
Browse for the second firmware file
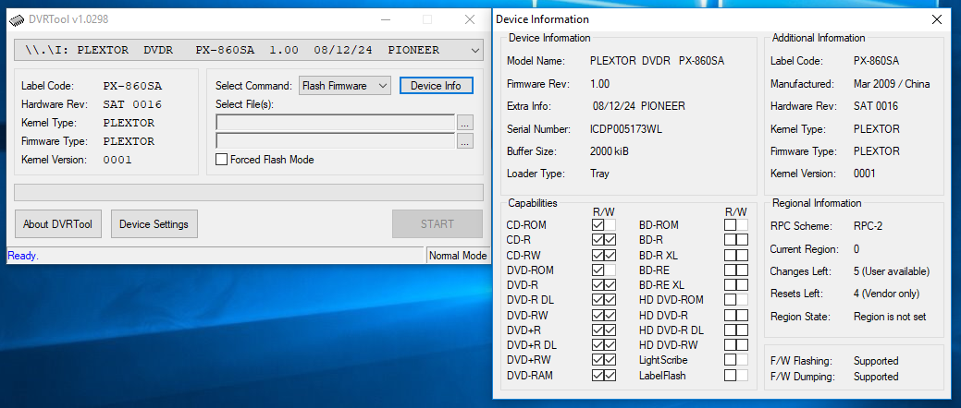pyautogui.click(x=464, y=141)
